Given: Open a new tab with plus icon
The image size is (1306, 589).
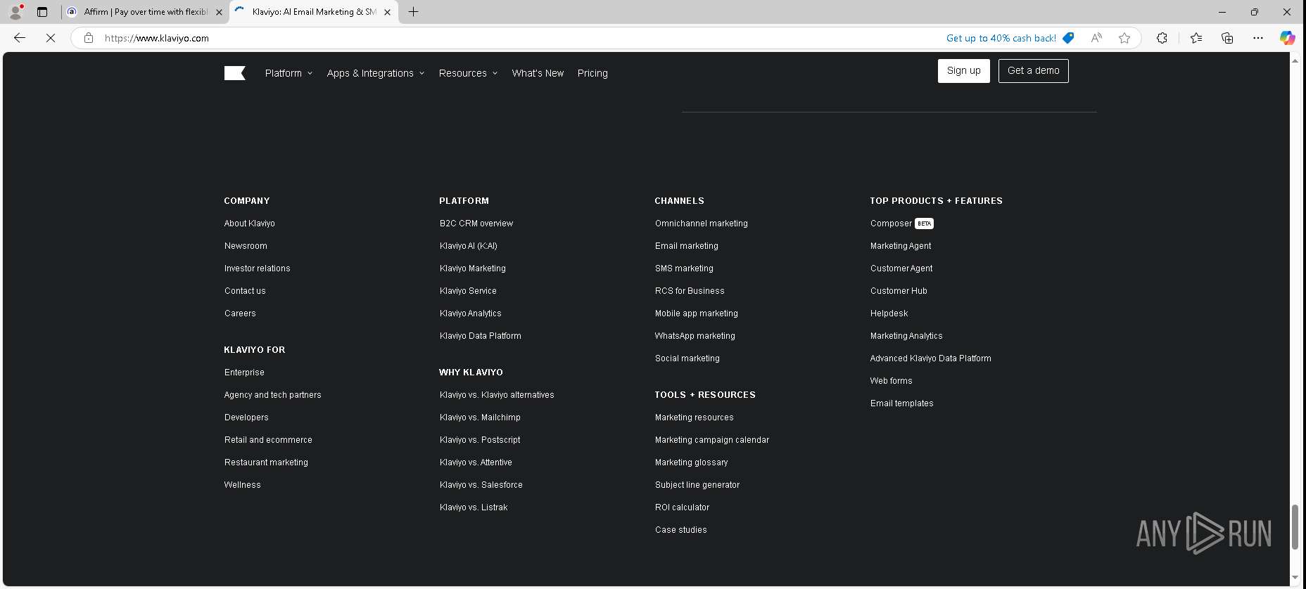Looking at the screenshot, I should (414, 12).
